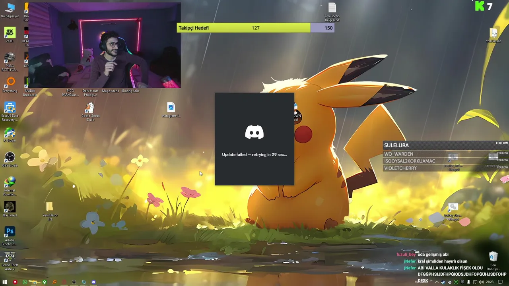The image size is (509, 286).
Task: Open Yeni Metin Belgesi.txt file
Action: click(332, 13)
